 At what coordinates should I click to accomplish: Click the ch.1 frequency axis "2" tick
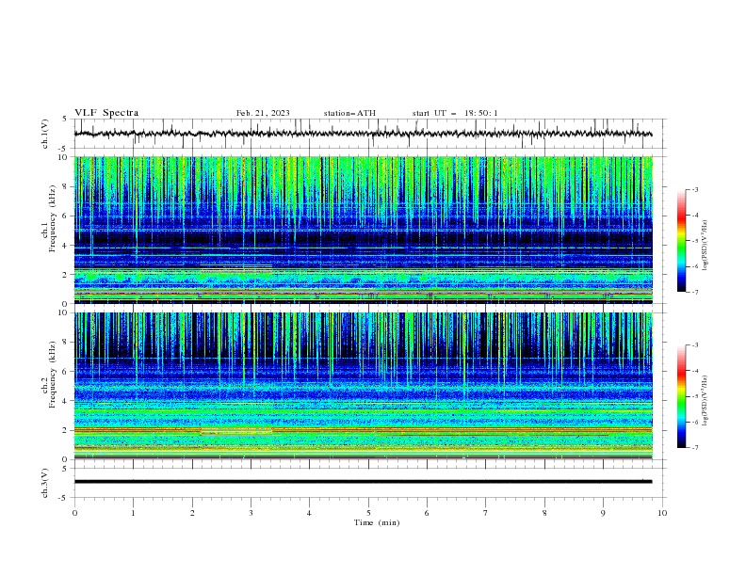(x=65, y=275)
